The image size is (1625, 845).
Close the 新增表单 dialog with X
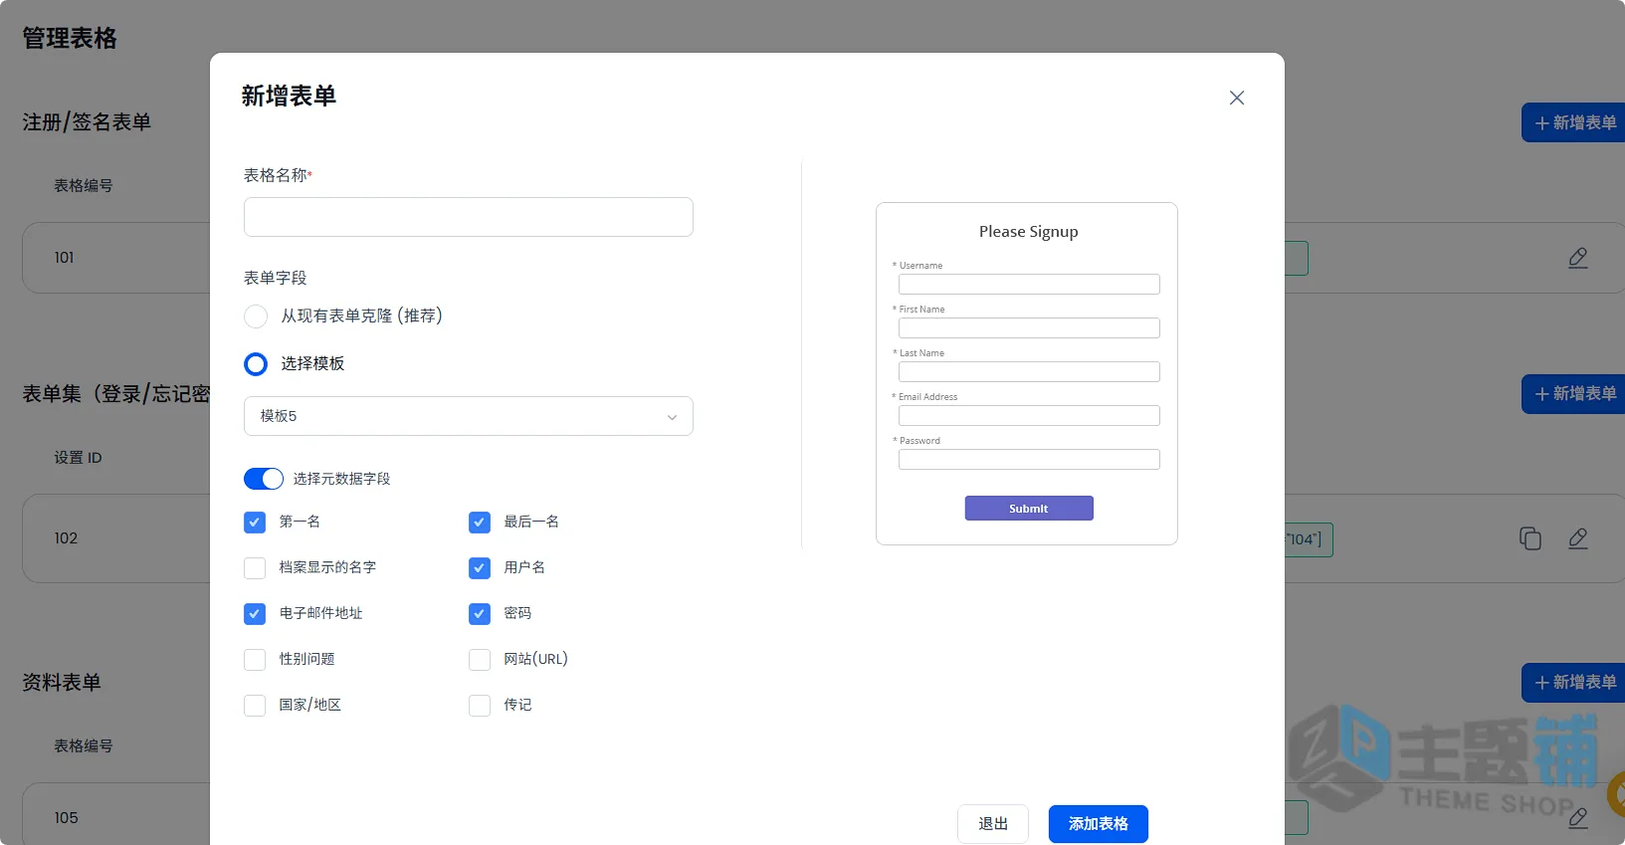coord(1237,98)
